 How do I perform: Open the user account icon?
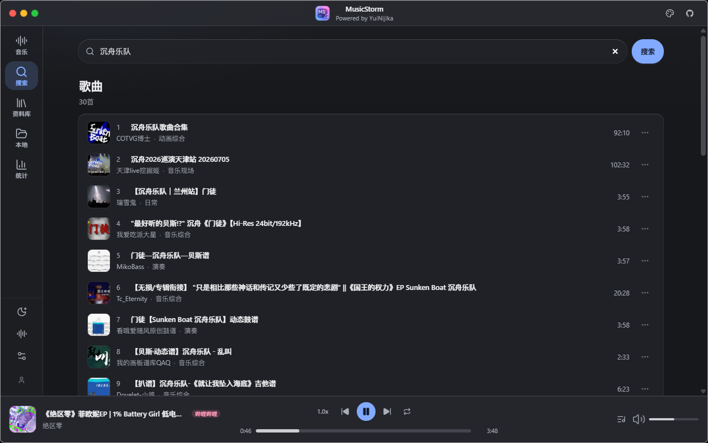pyautogui.click(x=22, y=380)
